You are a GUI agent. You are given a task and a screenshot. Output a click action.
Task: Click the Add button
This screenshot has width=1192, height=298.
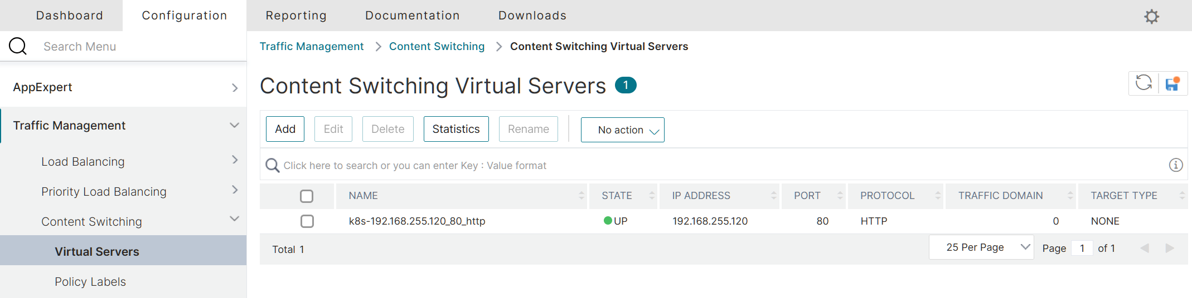click(x=285, y=129)
